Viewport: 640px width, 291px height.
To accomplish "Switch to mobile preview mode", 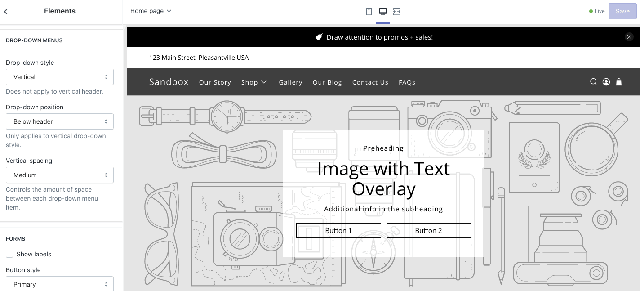I will tap(369, 11).
